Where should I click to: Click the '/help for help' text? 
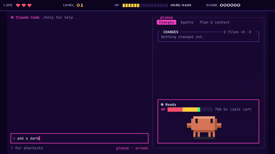58,17
